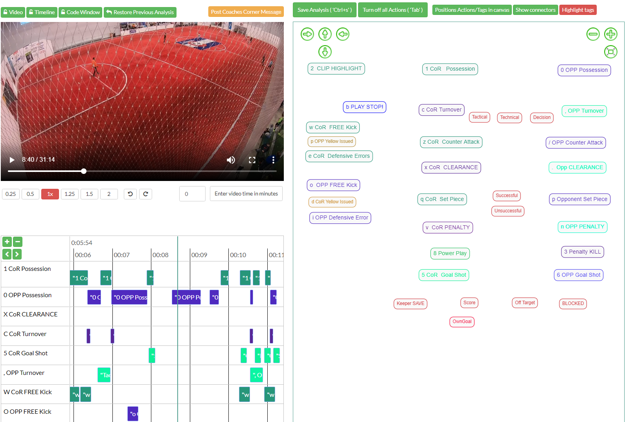
Task: Tag q CoR Set Piece
Action: (x=442, y=199)
